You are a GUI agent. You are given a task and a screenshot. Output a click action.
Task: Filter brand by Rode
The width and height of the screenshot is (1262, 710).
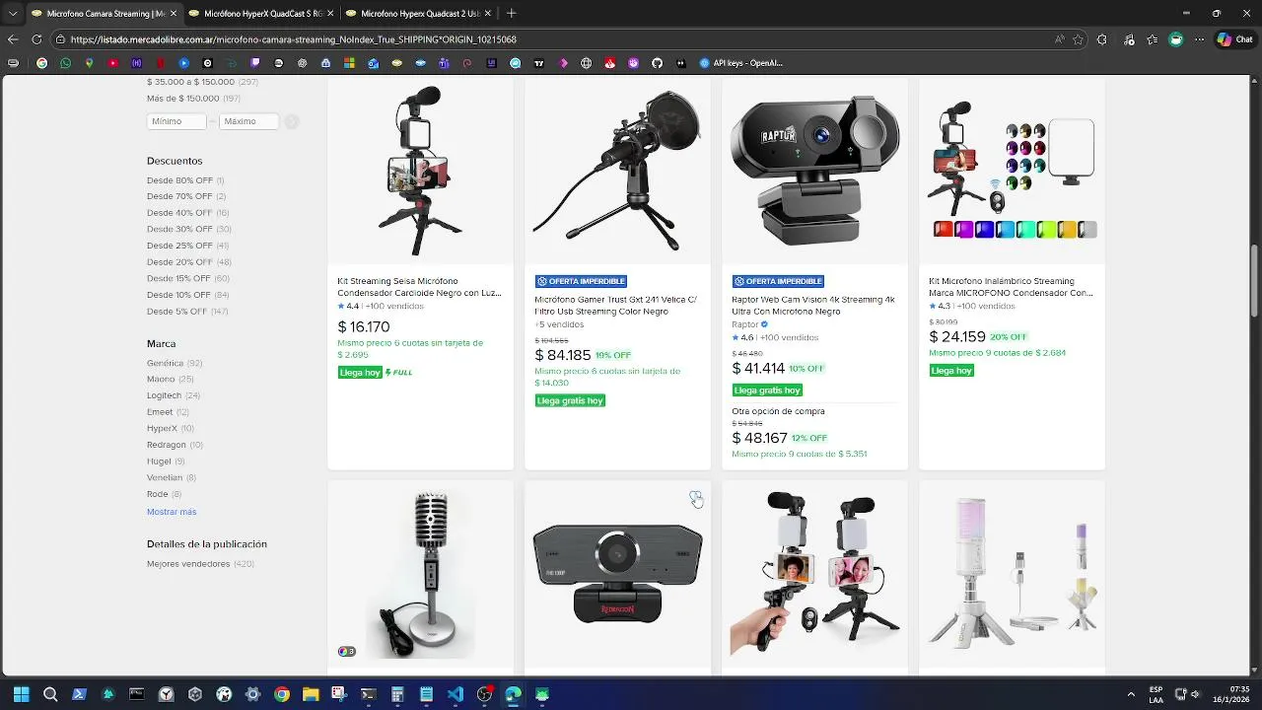(164, 494)
